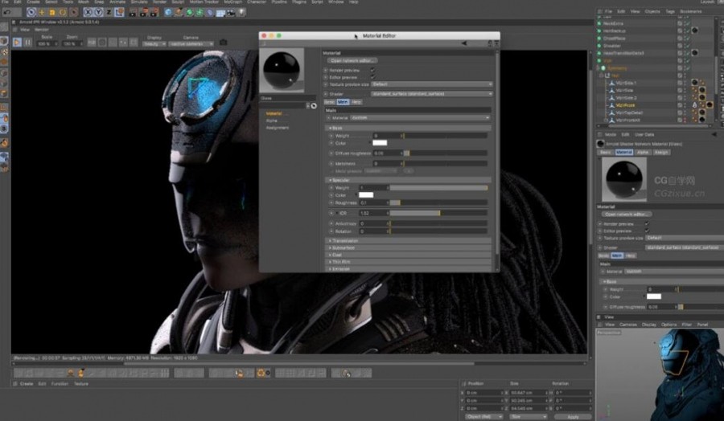Switch to the Alpha tab in Attribute Manager

(643, 152)
